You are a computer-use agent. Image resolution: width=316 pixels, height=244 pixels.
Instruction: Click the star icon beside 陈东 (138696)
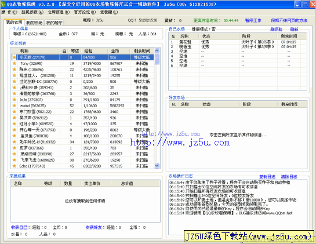point(14,70)
